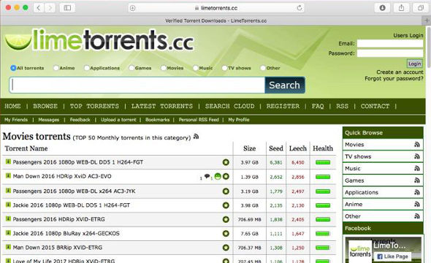Image resolution: width=431 pixels, height=263 pixels.
Task: Select the All torrents radio button
Action: (13, 68)
